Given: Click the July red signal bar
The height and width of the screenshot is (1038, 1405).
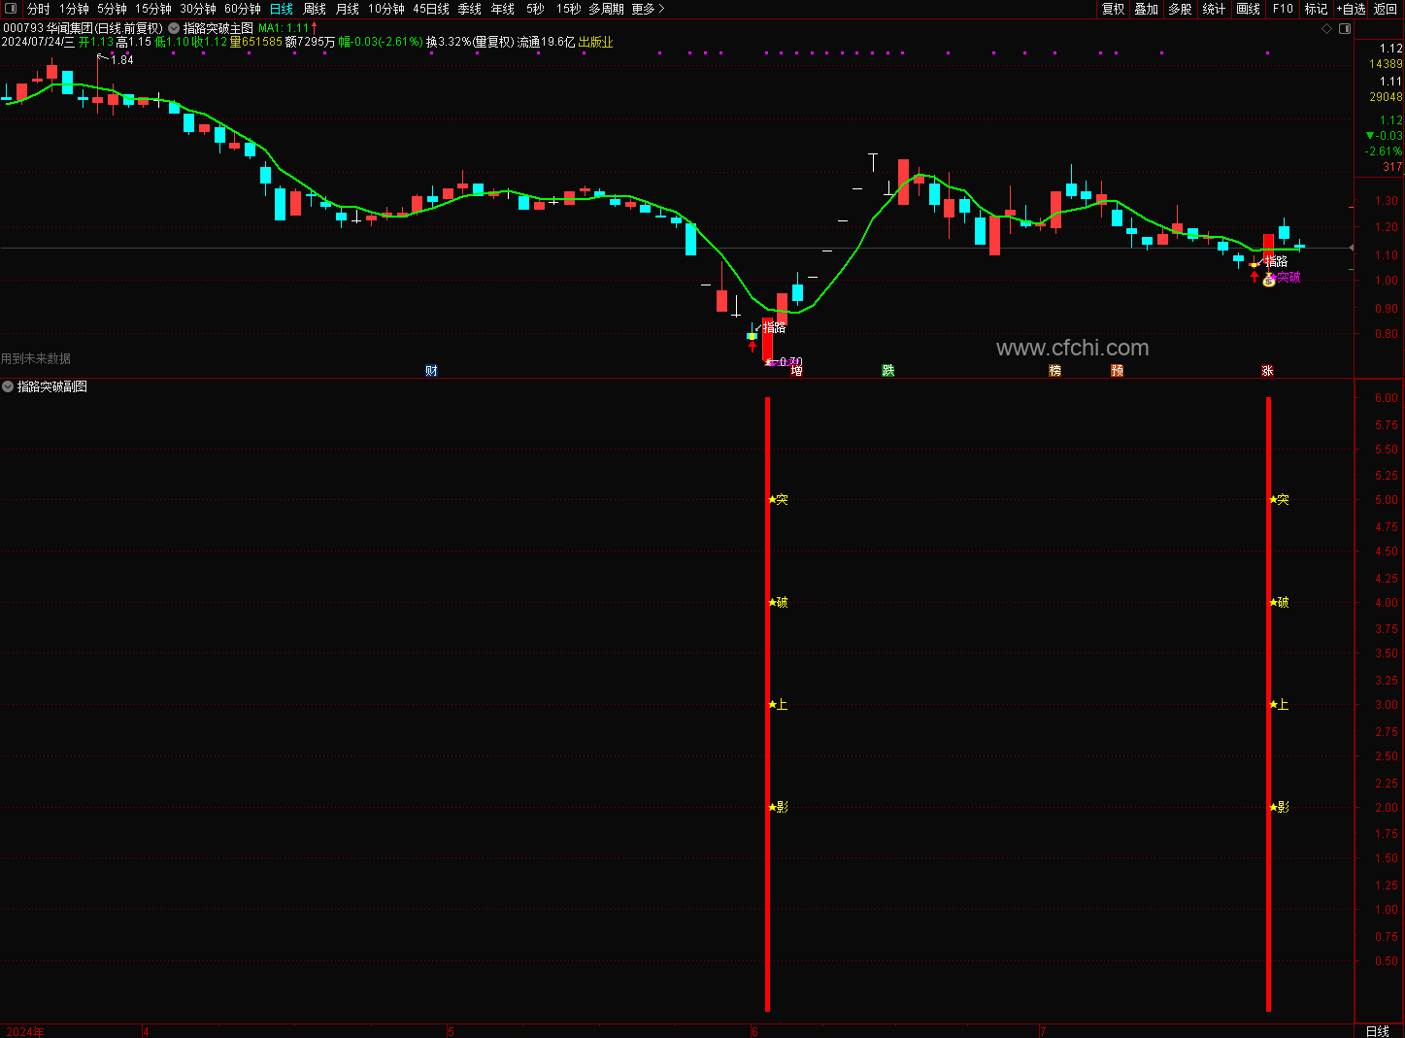Looking at the screenshot, I should point(1268,704).
